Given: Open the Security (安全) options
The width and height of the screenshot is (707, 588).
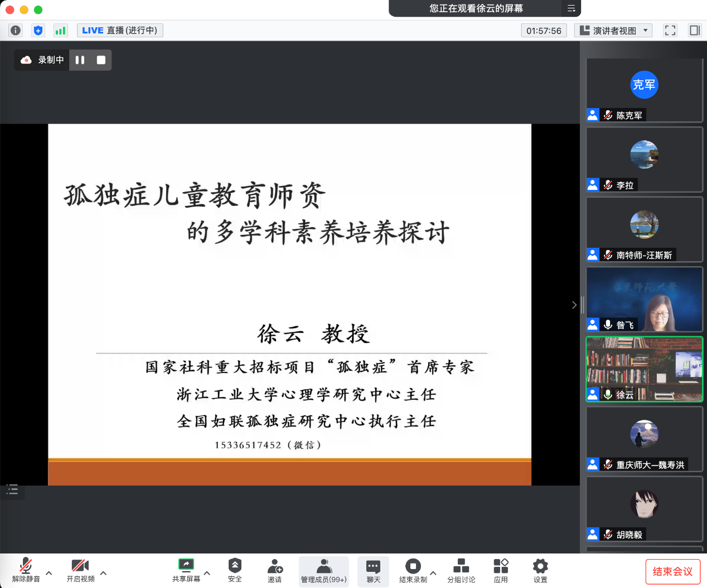Looking at the screenshot, I should point(235,571).
